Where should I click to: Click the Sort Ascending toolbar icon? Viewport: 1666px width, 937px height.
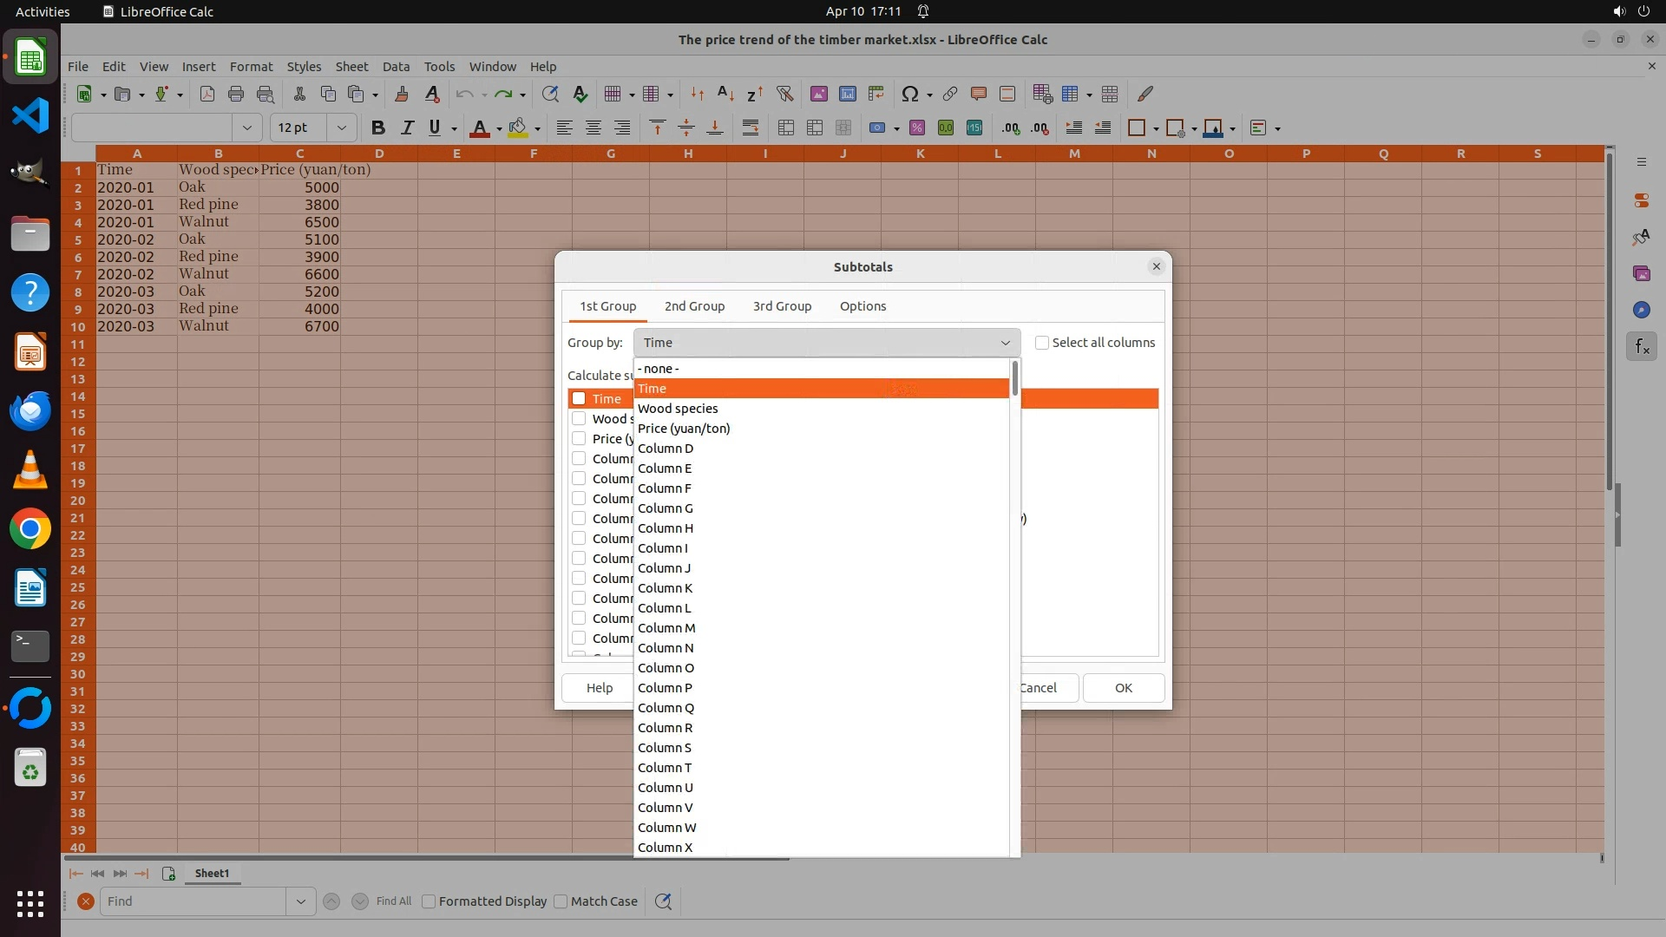click(x=726, y=95)
